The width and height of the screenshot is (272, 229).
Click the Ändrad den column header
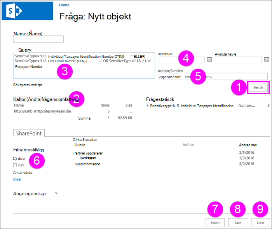(x=248, y=145)
